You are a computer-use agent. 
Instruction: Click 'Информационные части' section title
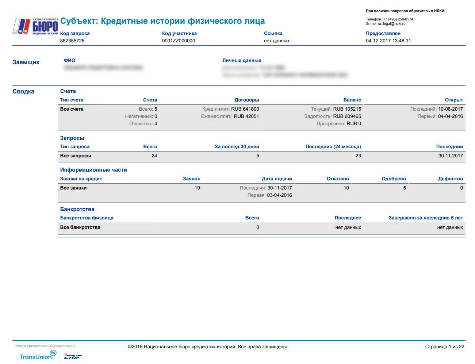93,170
